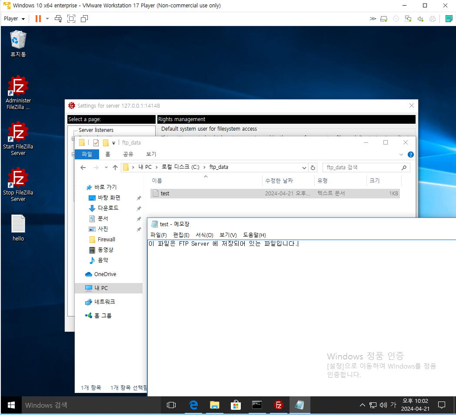The height and width of the screenshot is (415, 456).
Task: Open 음악 in the navigation pane
Action: pos(99,260)
